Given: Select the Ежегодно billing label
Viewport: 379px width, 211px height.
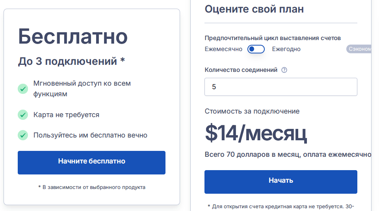Looking at the screenshot, I should [x=286, y=49].
